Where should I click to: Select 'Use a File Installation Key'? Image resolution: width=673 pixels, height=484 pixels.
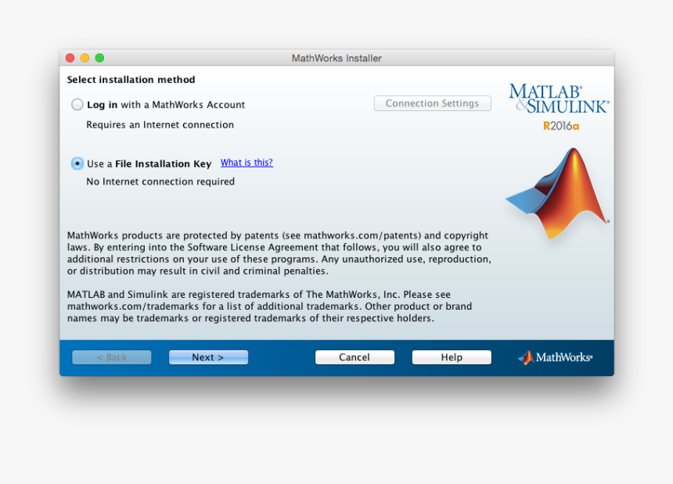(x=77, y=163)
